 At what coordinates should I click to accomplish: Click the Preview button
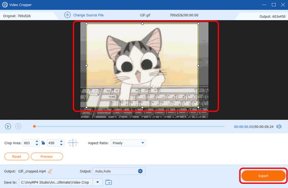click(47, 156)
